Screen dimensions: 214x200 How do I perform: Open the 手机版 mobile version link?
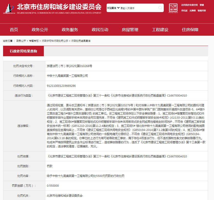coord(184,11)
